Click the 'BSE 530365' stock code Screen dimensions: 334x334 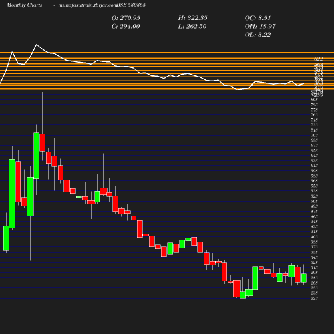pos(131,5)
